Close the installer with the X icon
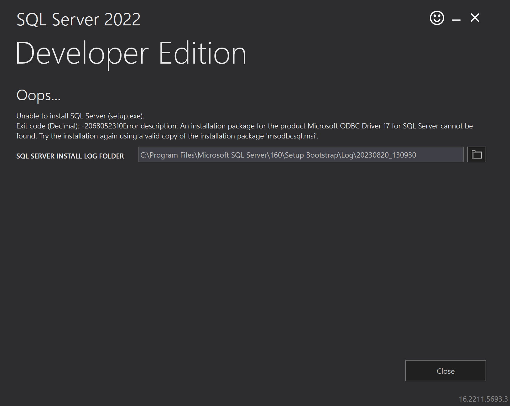 475,18
